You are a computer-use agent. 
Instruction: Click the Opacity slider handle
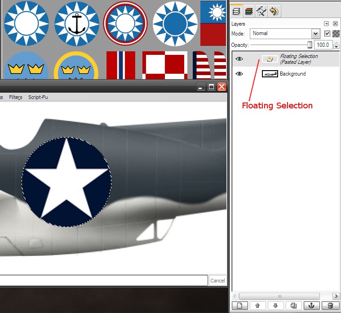click(x=310, y=45)
